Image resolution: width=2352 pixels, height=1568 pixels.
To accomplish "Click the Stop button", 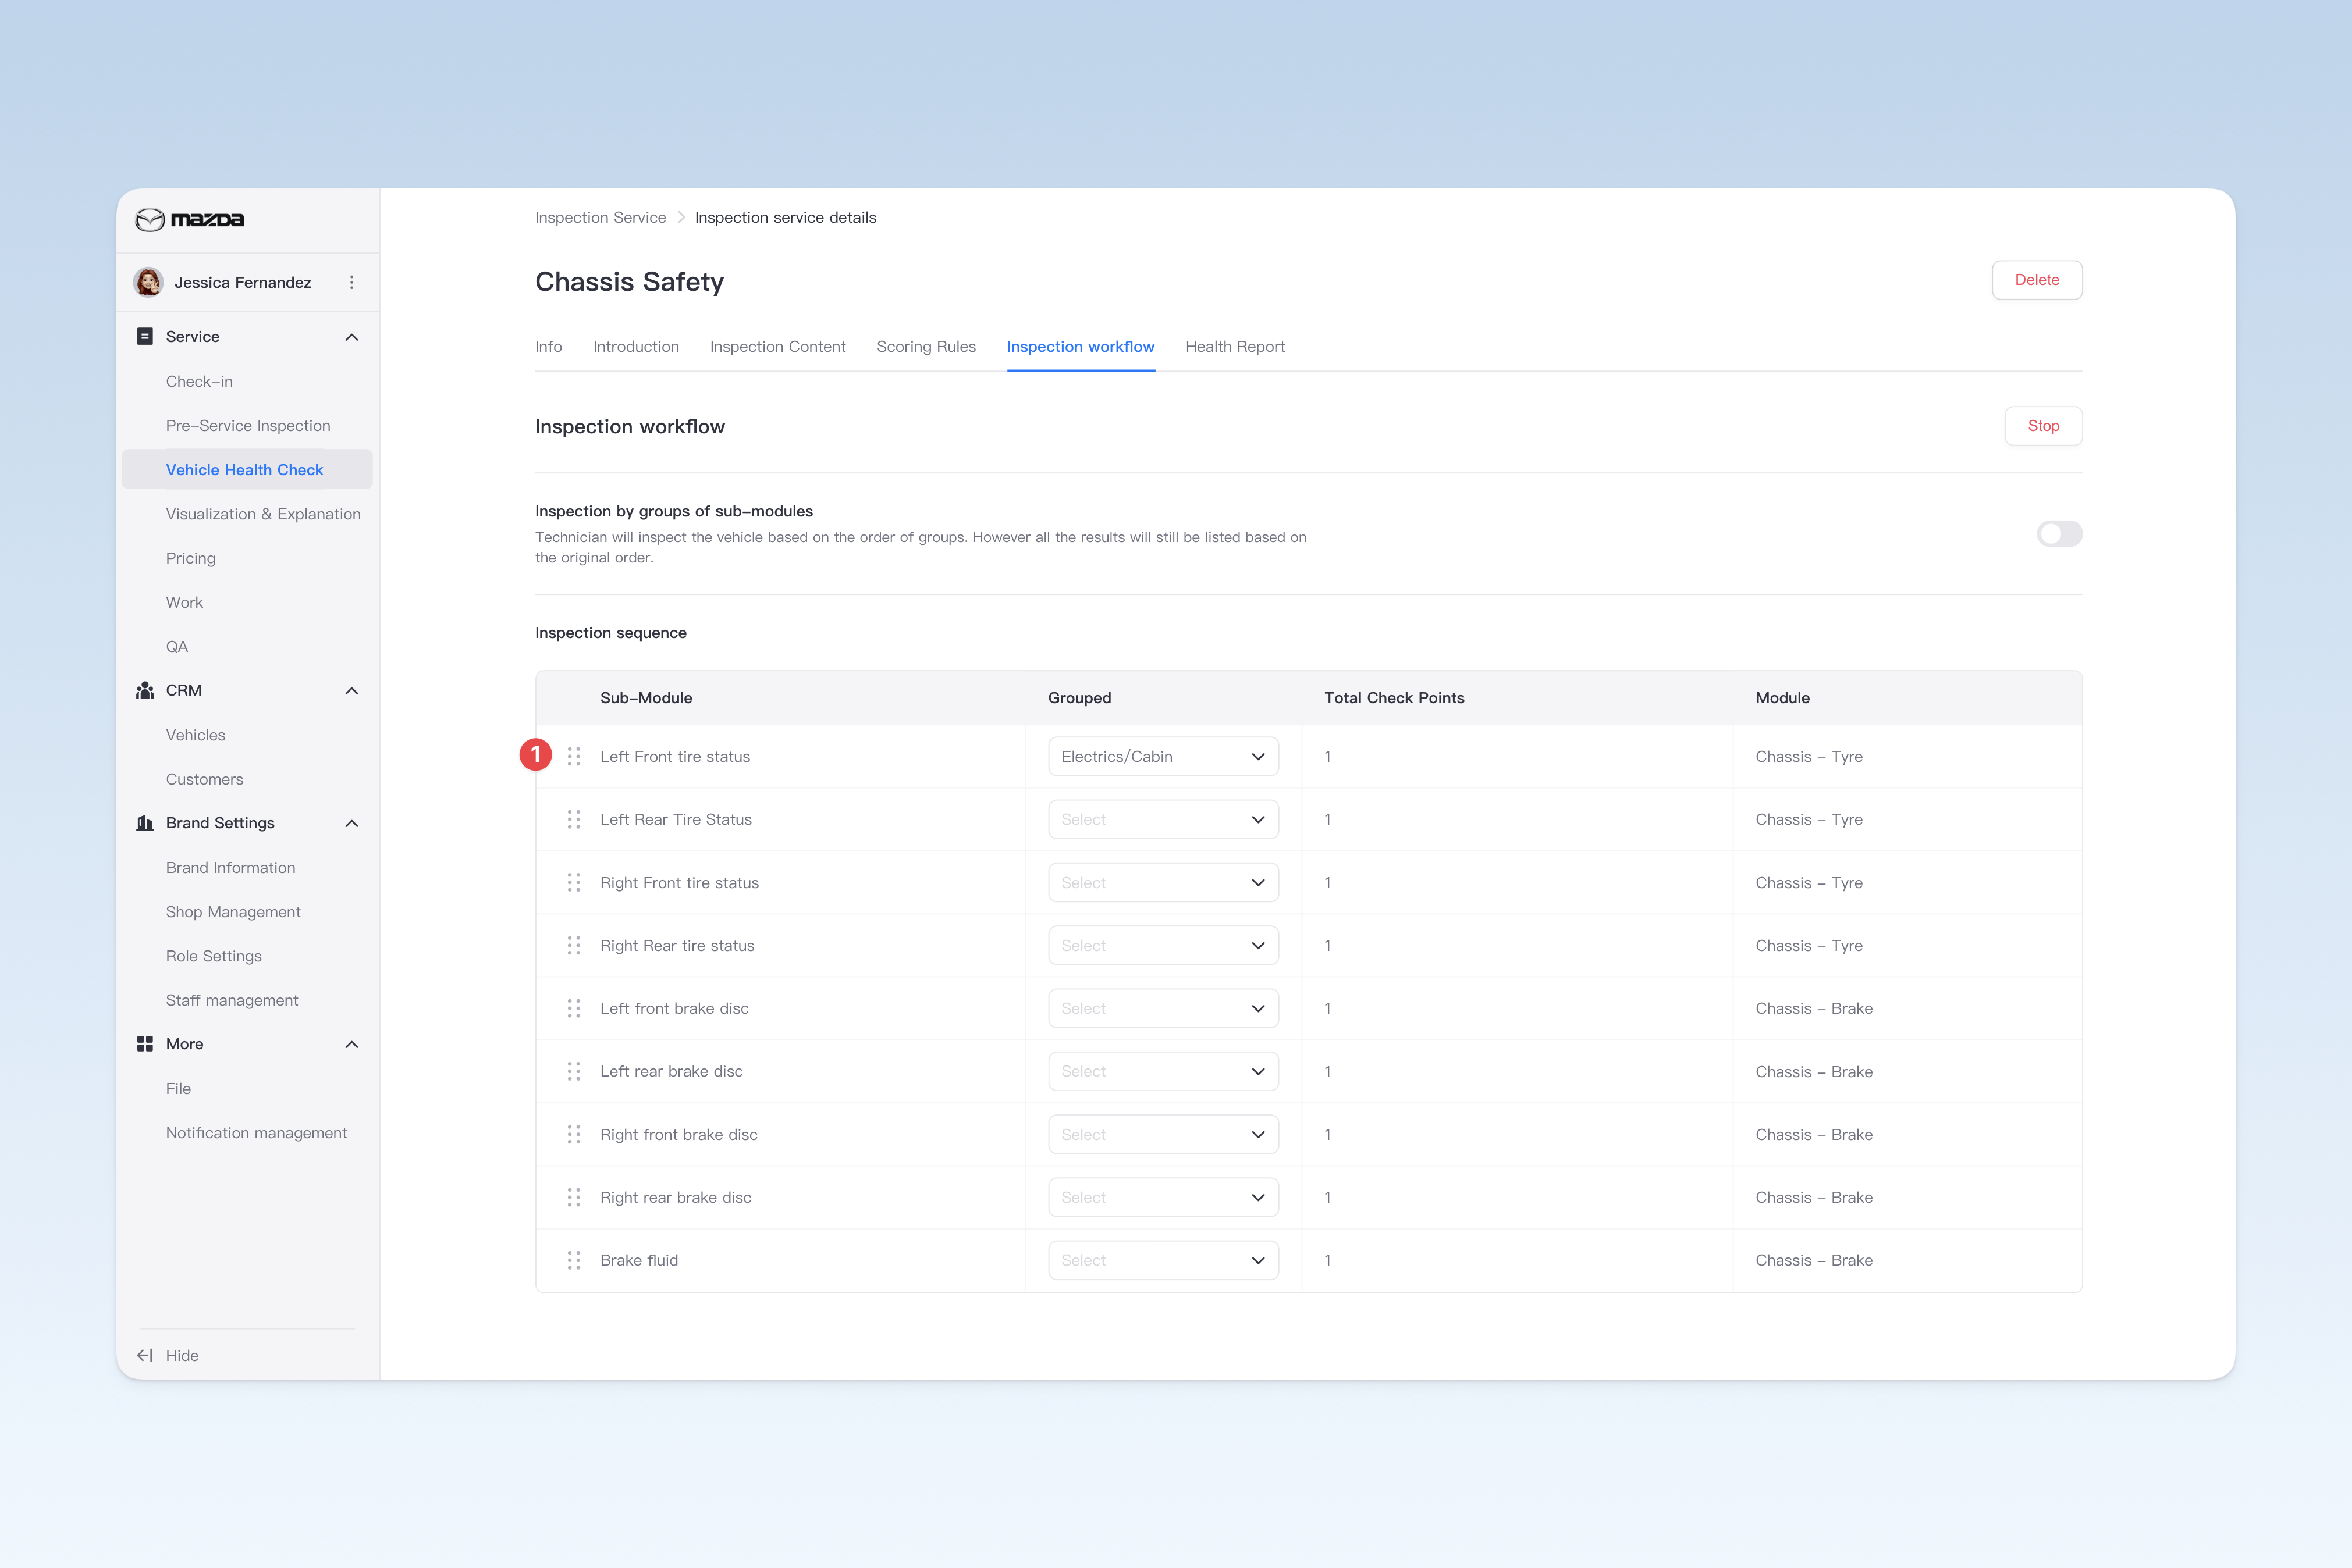I will [x=2043, y=426].
